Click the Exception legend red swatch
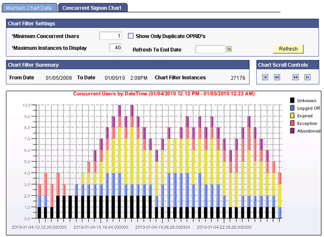This screenshot has width=324, height=237. 292,123
